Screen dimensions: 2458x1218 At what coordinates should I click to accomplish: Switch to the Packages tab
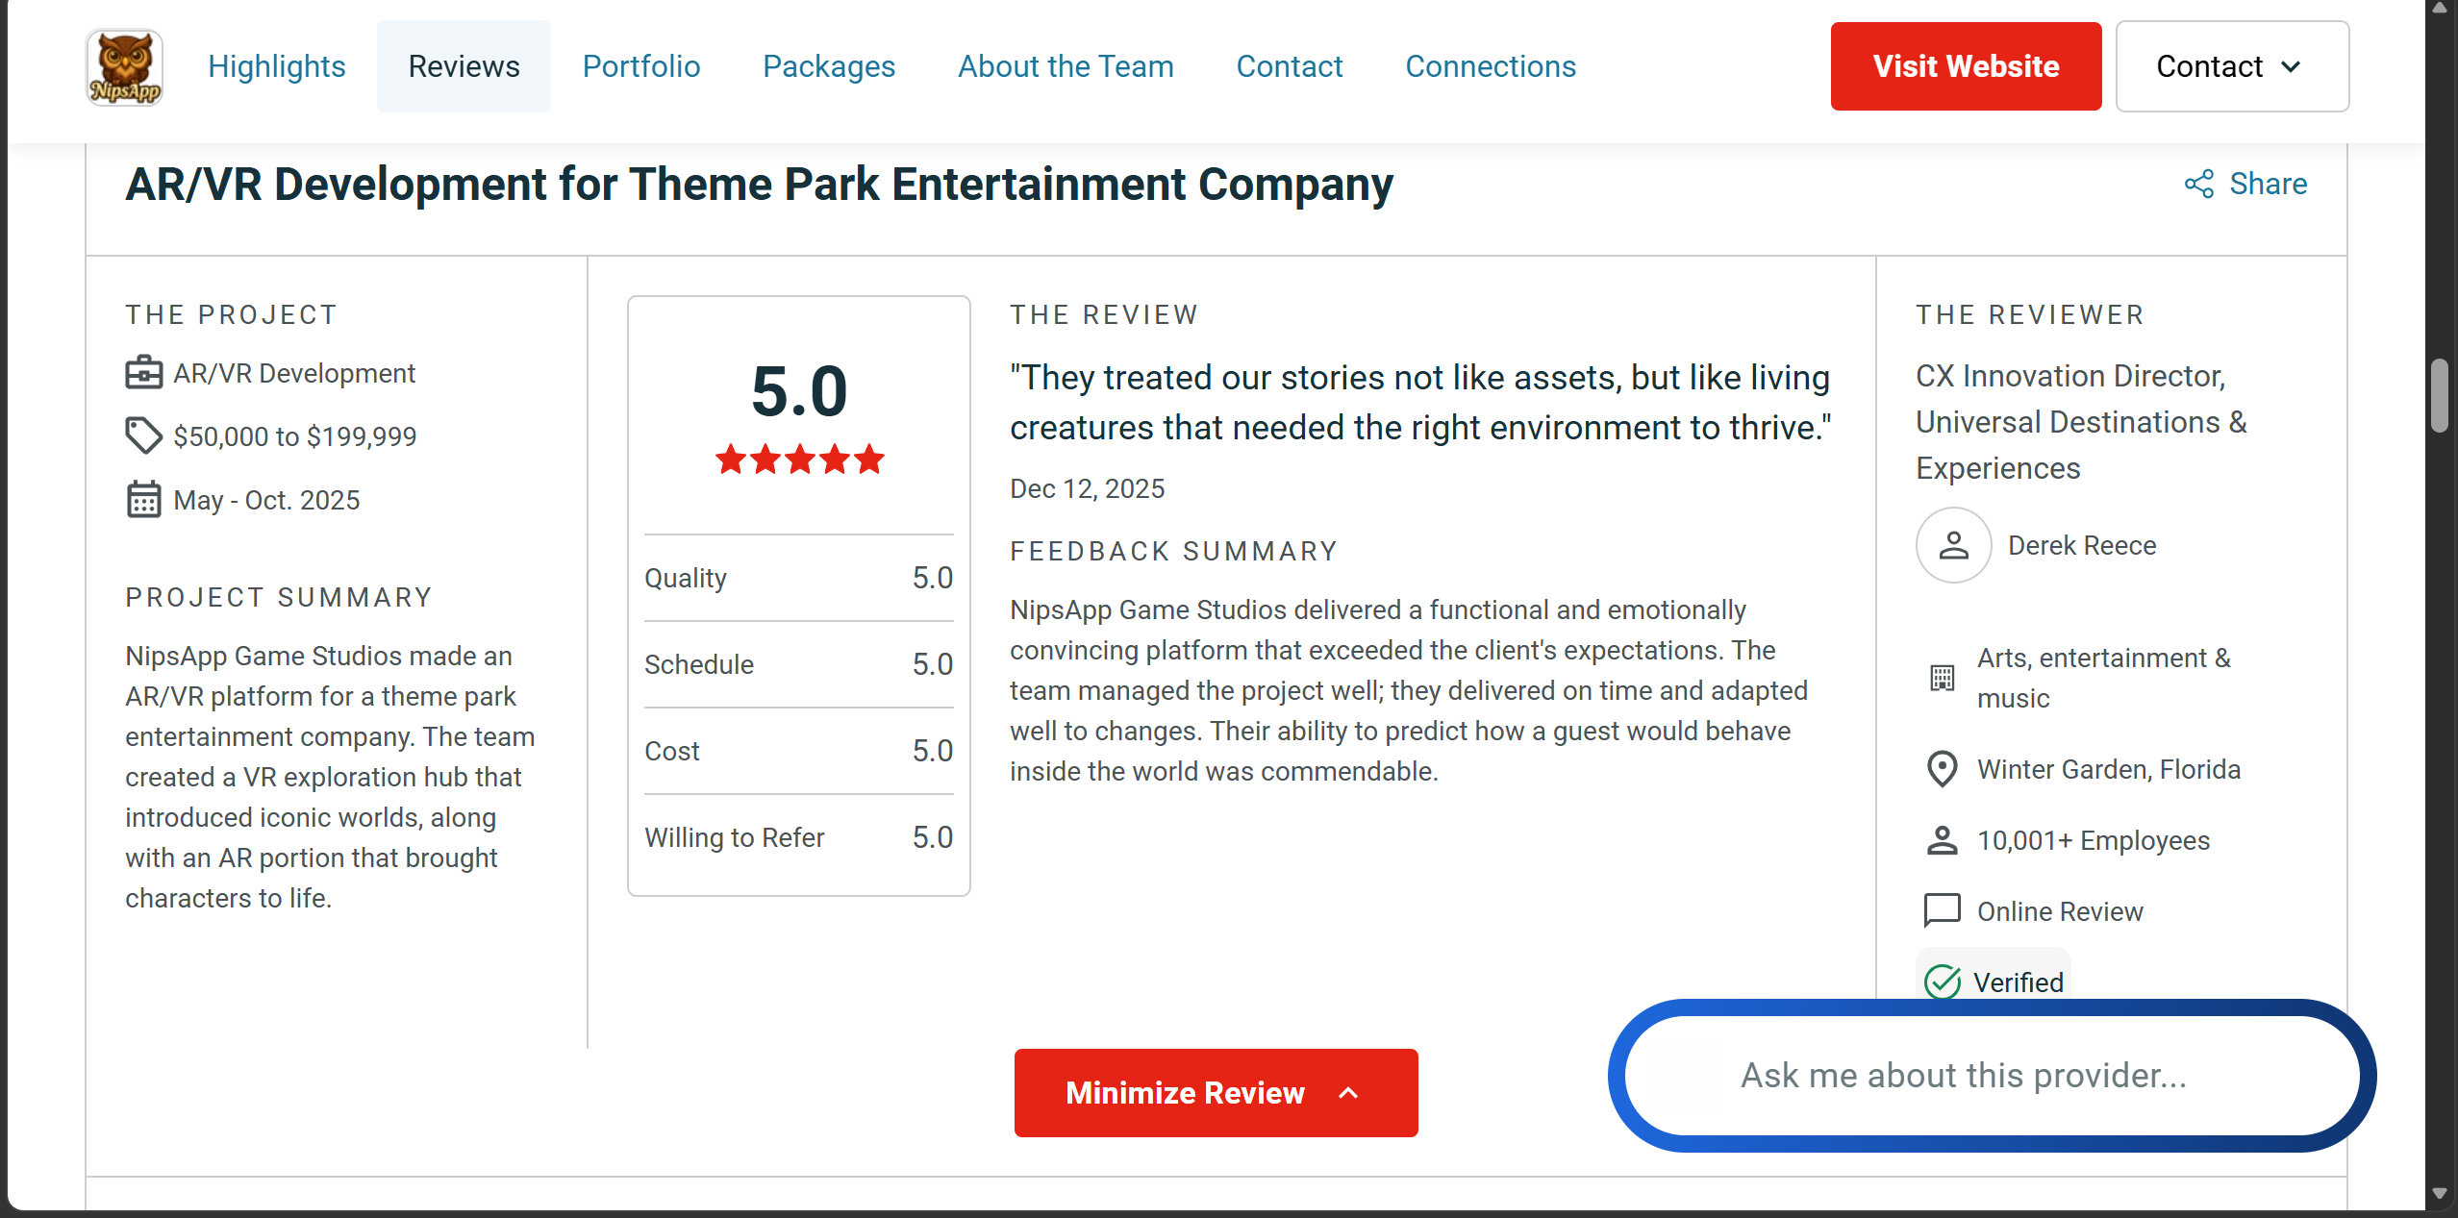[829, 66]
